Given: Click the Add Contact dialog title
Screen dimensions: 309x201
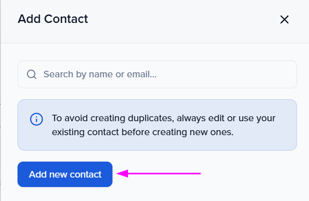Looking at the screenshot, I should coord(52,19).
